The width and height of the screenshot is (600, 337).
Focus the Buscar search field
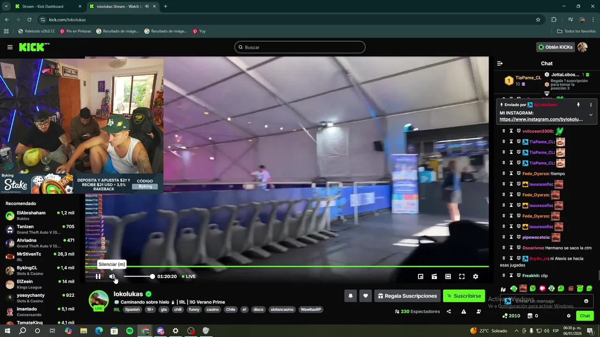coord(300,47)
